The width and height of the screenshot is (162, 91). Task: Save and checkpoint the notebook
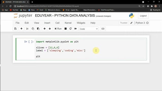15,29
